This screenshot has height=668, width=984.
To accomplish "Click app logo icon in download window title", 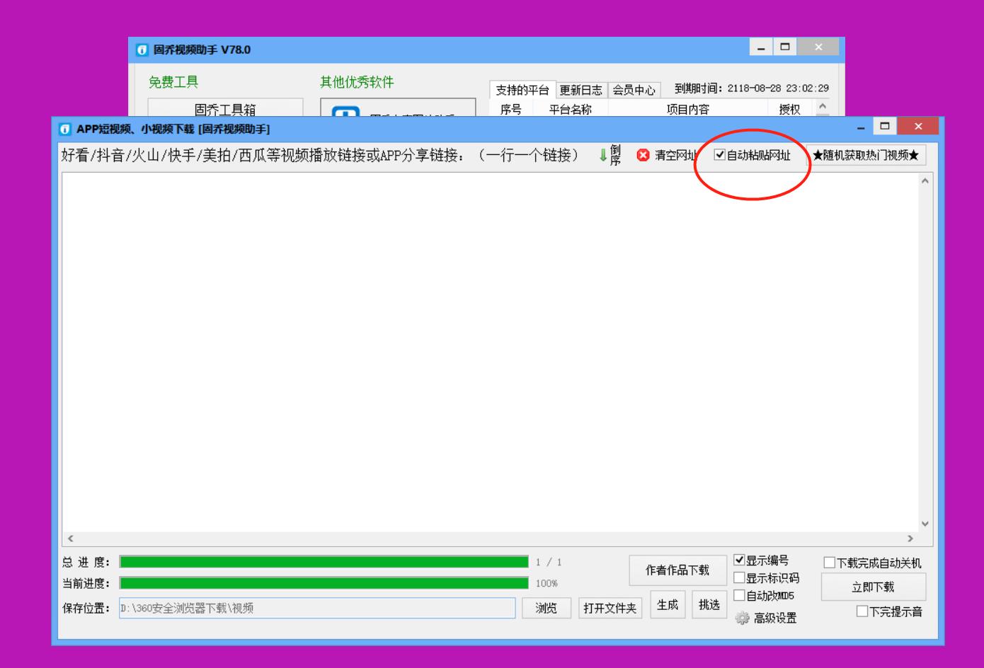I will (x=65, y=129).
